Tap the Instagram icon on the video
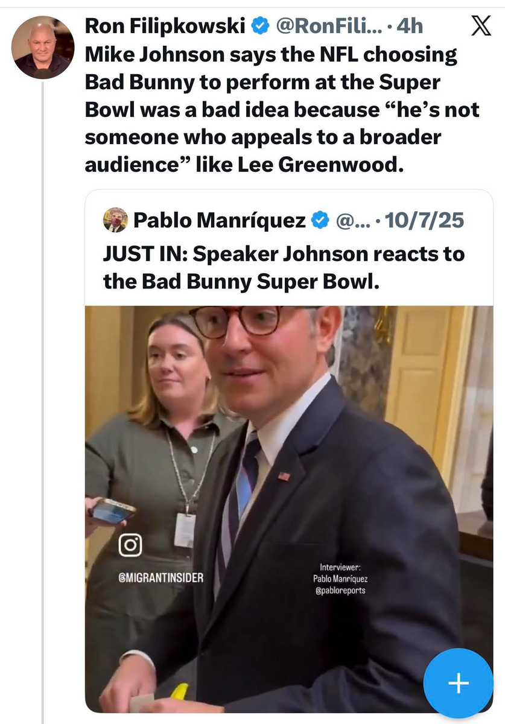505x724 pixels. click(x=130, y=545)
